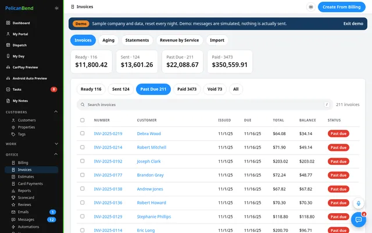Check the box for INV-2025-0138
Image resolution: width=372 pixels, height=233 pixels.
tap(83, 189)
